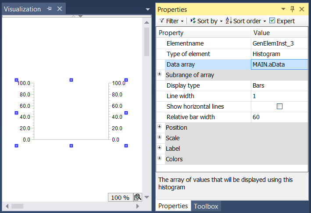The height and width of the screenshot is (213, 311).
Task: Edit the Relative bar width value 60
Action: click(279, 117)
